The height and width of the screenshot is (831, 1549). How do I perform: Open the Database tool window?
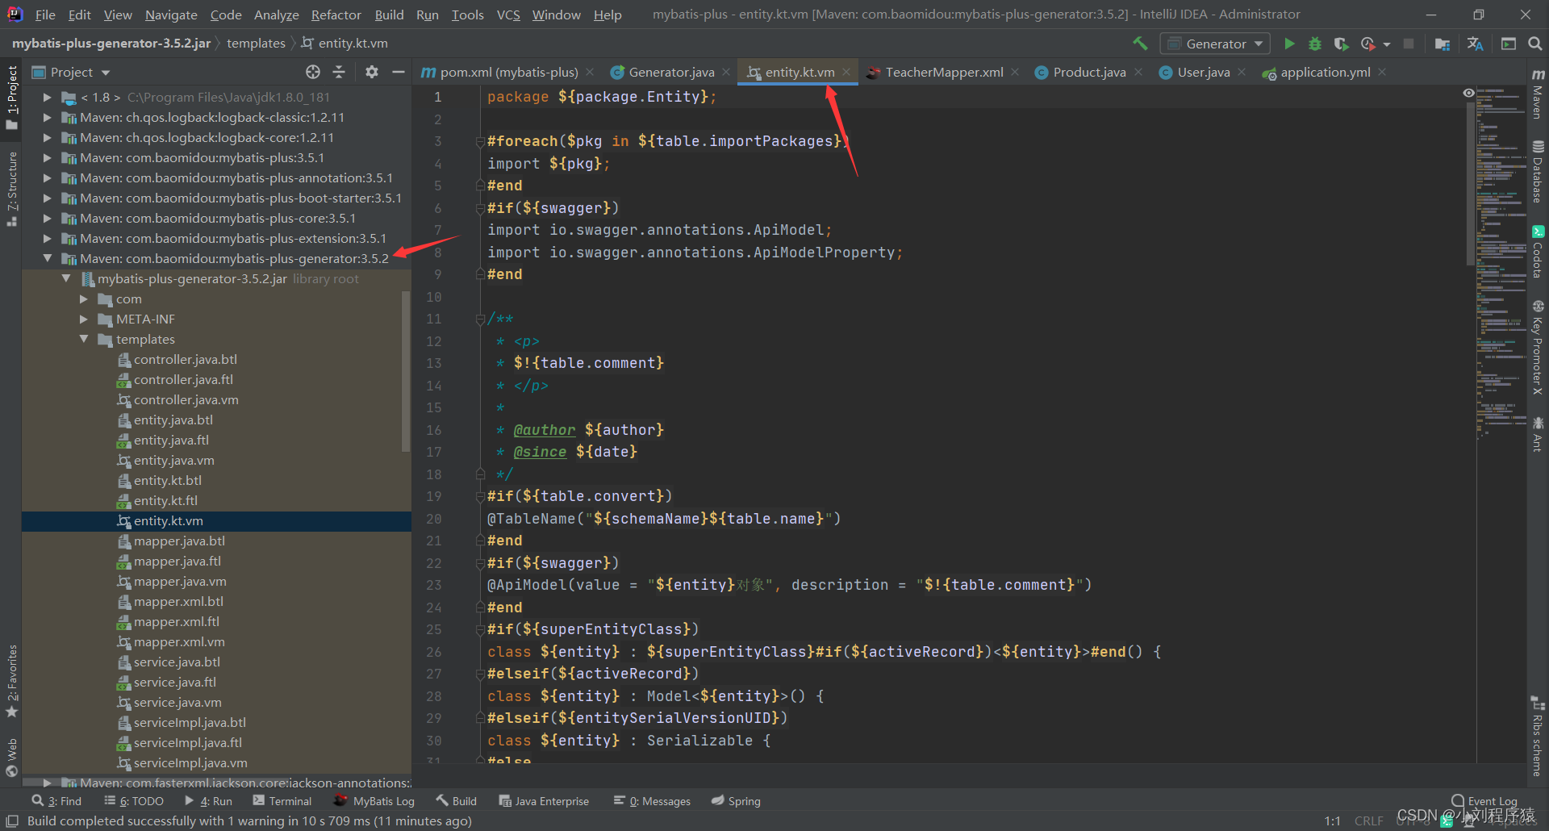tap(1538, 171)
